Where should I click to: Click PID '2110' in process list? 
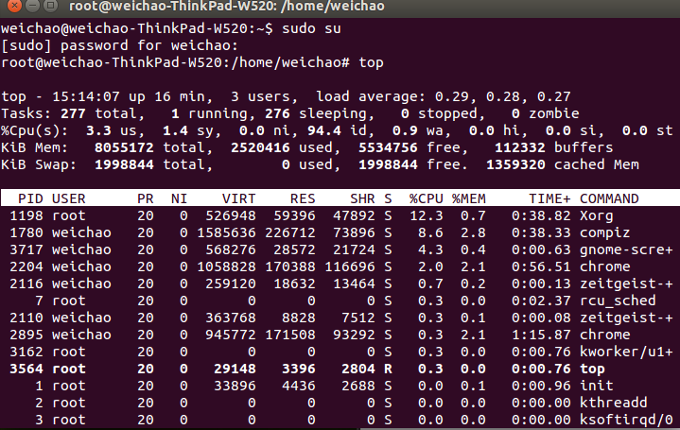[x=26, y=318]
